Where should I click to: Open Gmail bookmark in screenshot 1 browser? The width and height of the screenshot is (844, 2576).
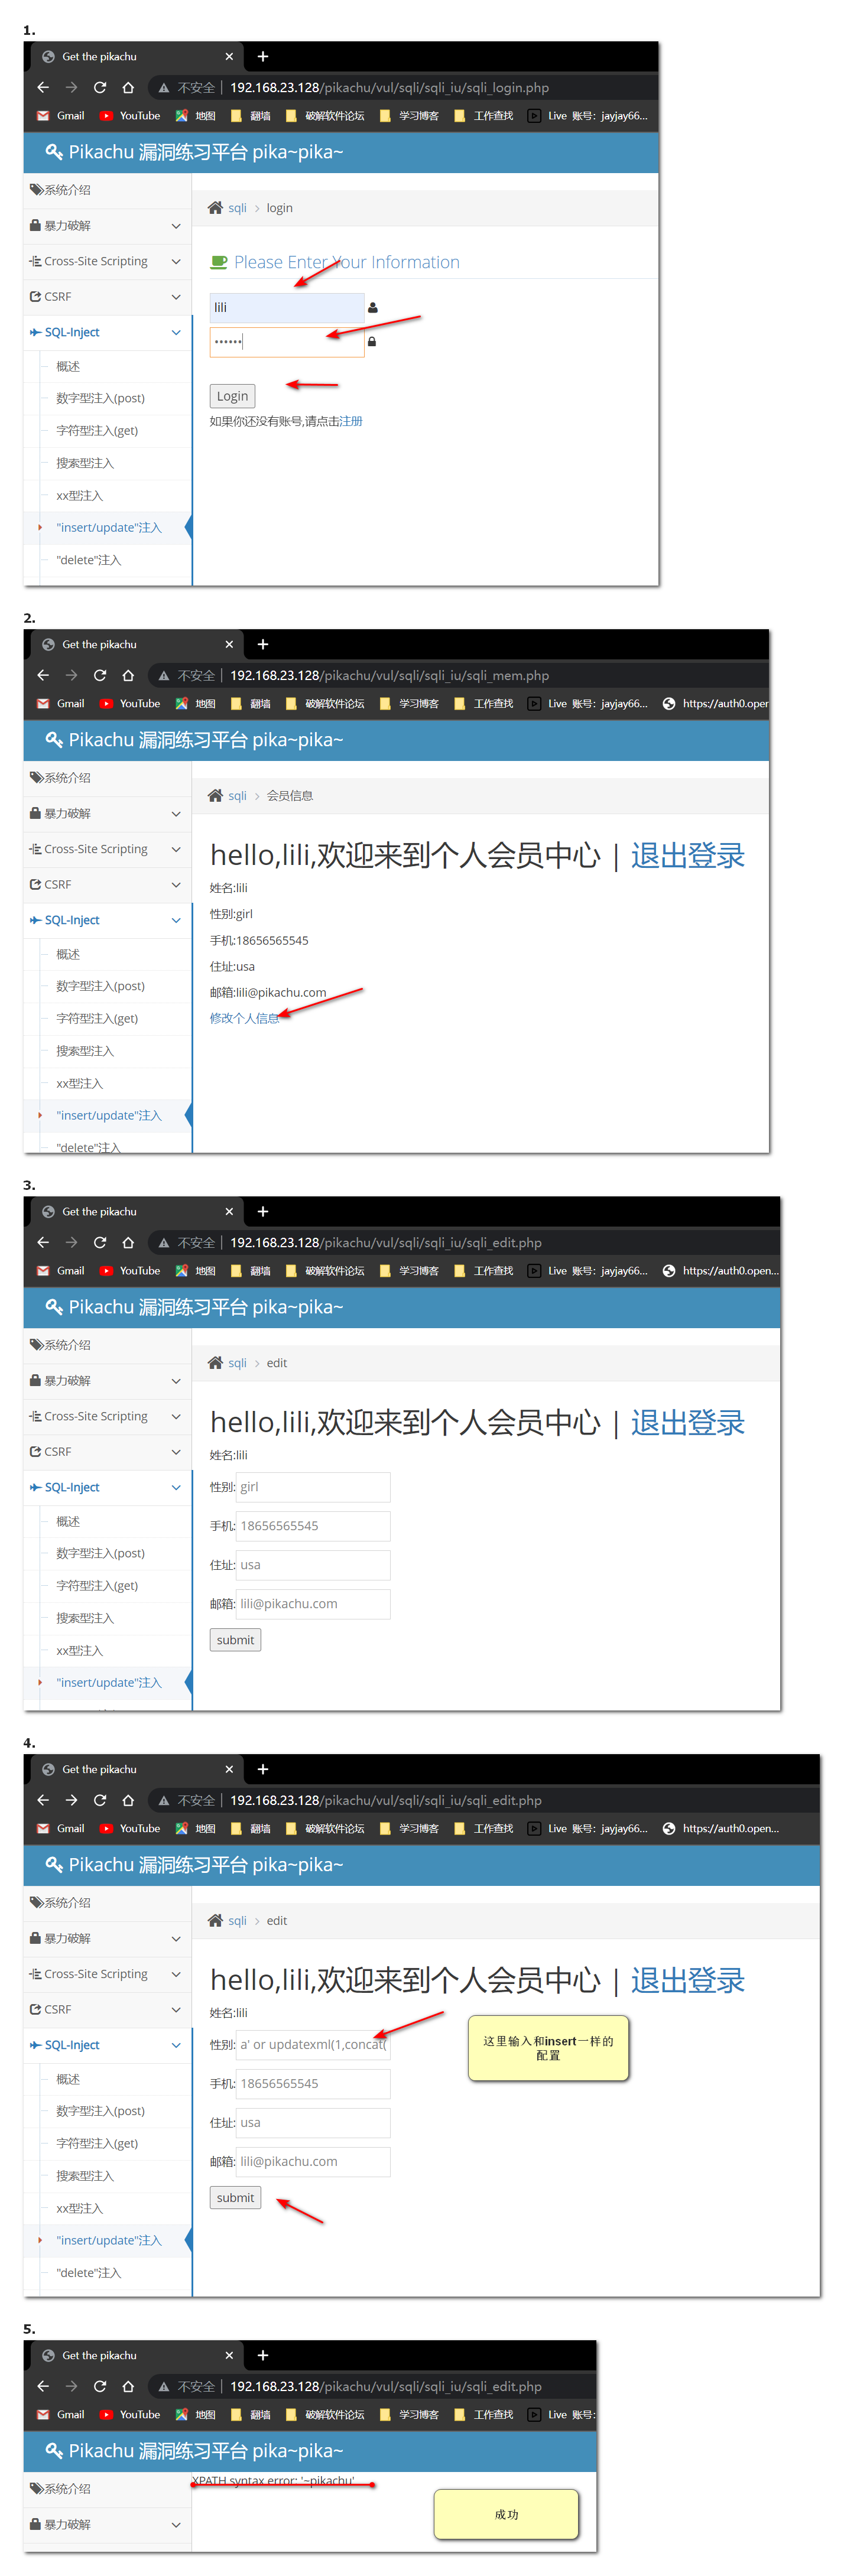(x=61, y=116)
